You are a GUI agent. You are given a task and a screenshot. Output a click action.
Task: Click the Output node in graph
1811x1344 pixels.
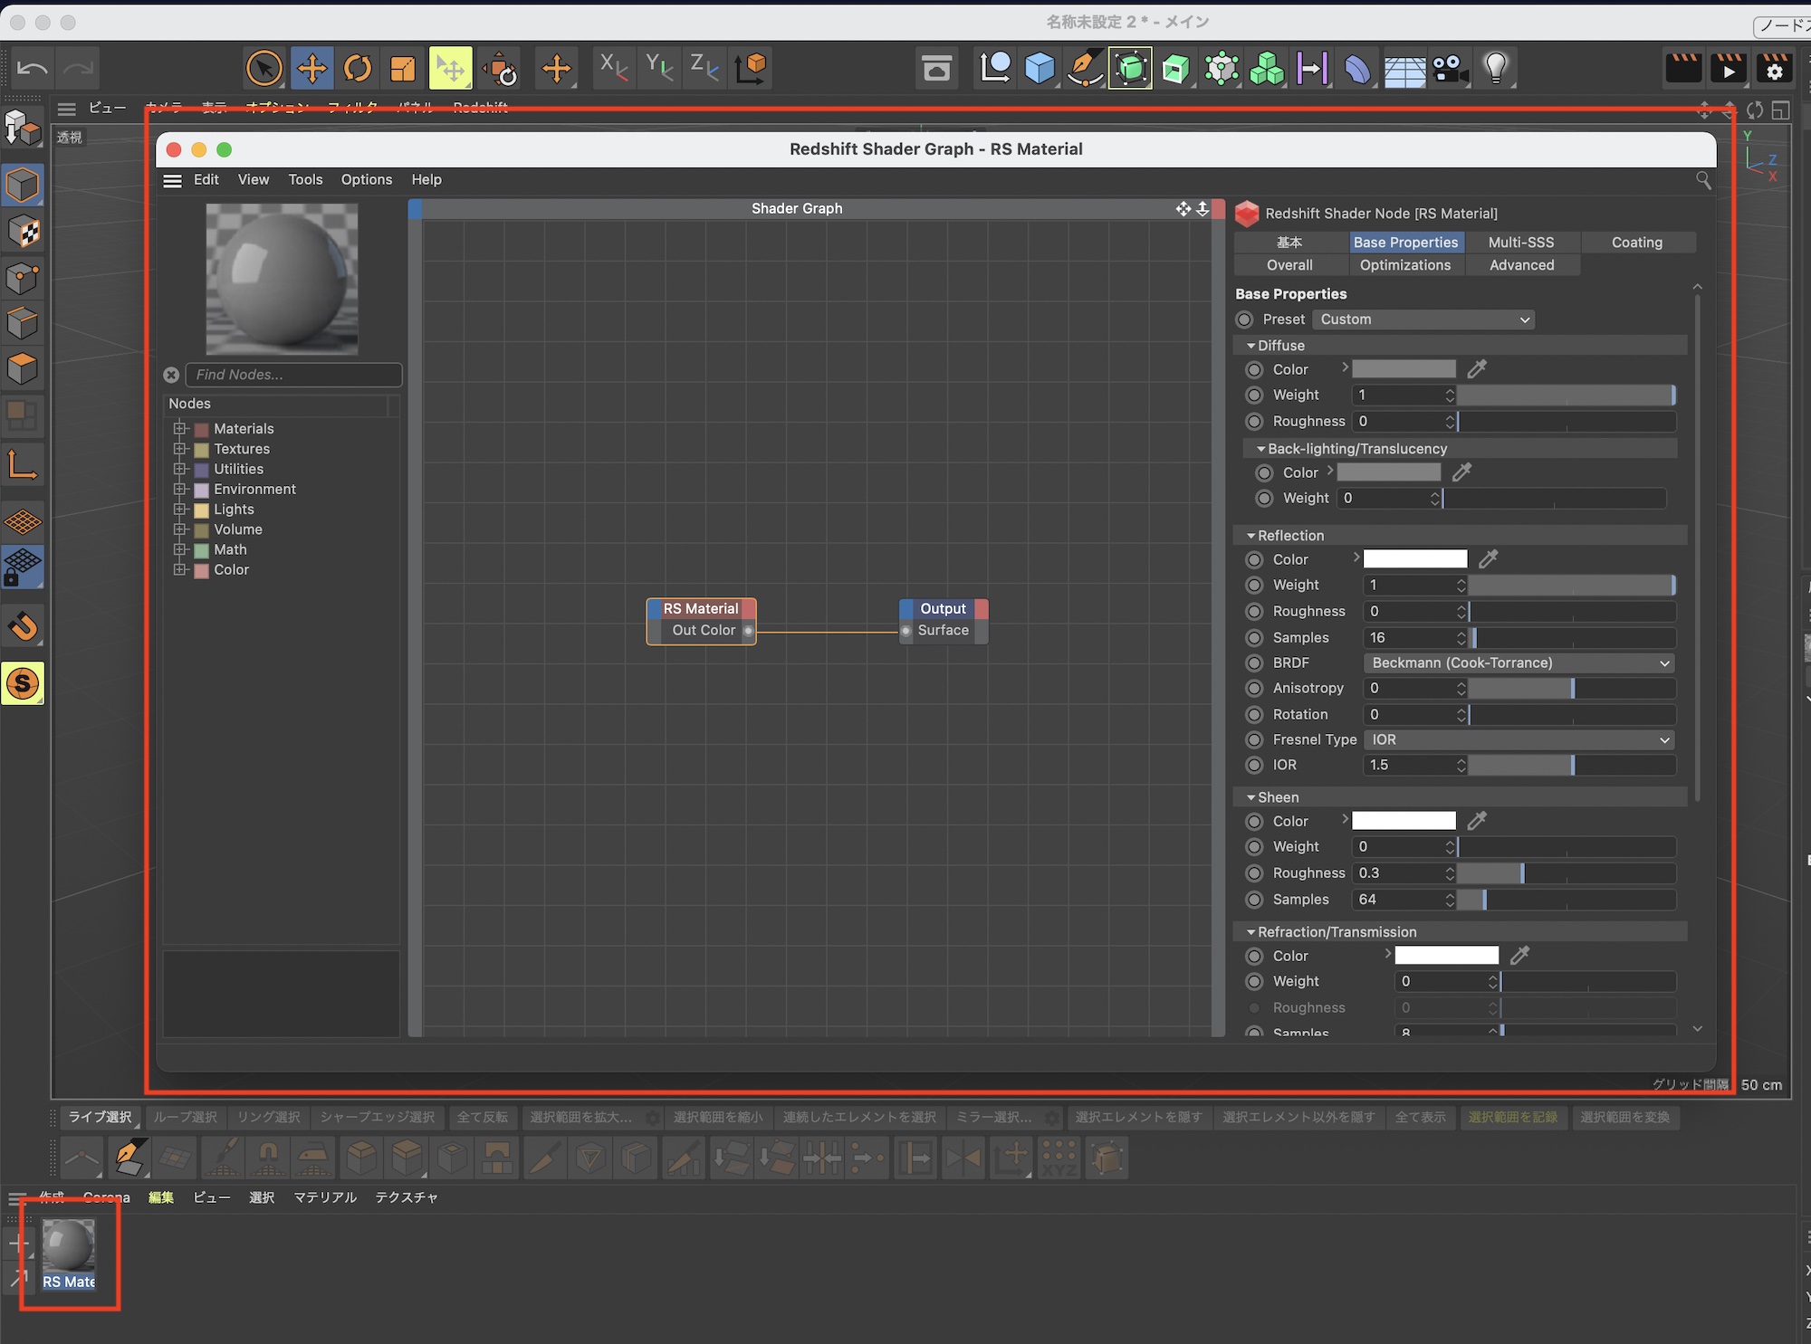click(943, 609)
